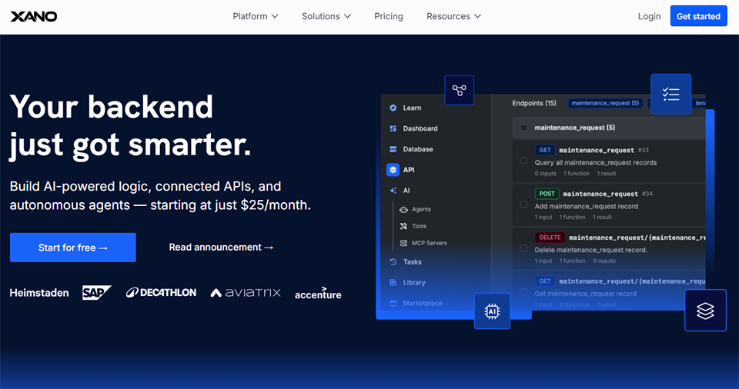Viewport: 739px width, 389px height.
Task: Click the AI sparkle icon
Action: (x=393, y=190)
